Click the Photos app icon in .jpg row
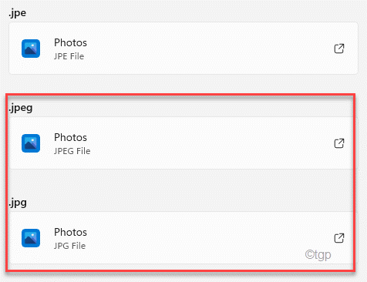 (x=31, y=238)
